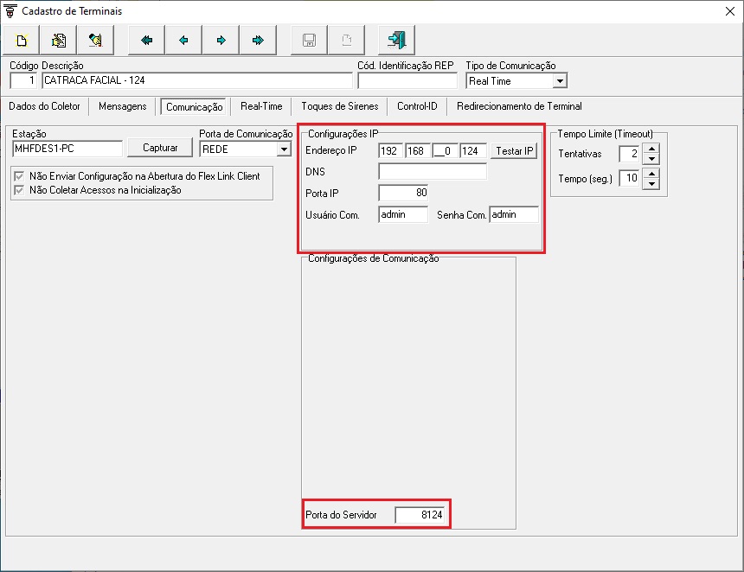Image resolution: width=744 pixels, height=572 pixels.
Task: Increase Tentativas with the up arrow
Action: click(652, 149)
